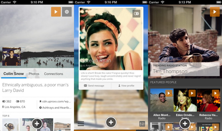Tap the connect icon on Katelyn Ryan's photo
This screenshot has height=131, width=222.
pyautogui.click(x=136, y=14)
